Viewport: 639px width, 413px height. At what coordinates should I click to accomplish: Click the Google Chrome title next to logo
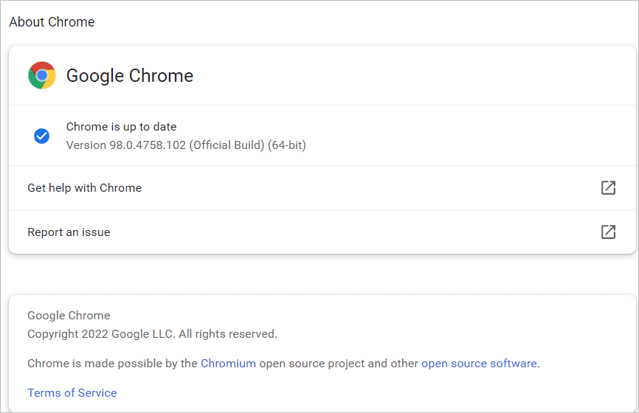(130, 76)
